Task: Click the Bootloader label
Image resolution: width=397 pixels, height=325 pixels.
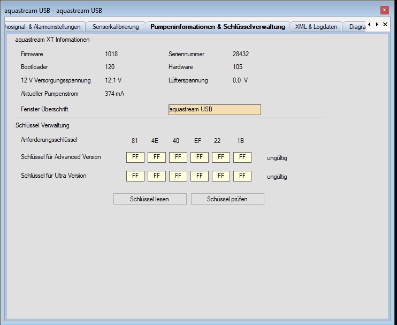Action: pyautogui.click(x=34, y=67)
